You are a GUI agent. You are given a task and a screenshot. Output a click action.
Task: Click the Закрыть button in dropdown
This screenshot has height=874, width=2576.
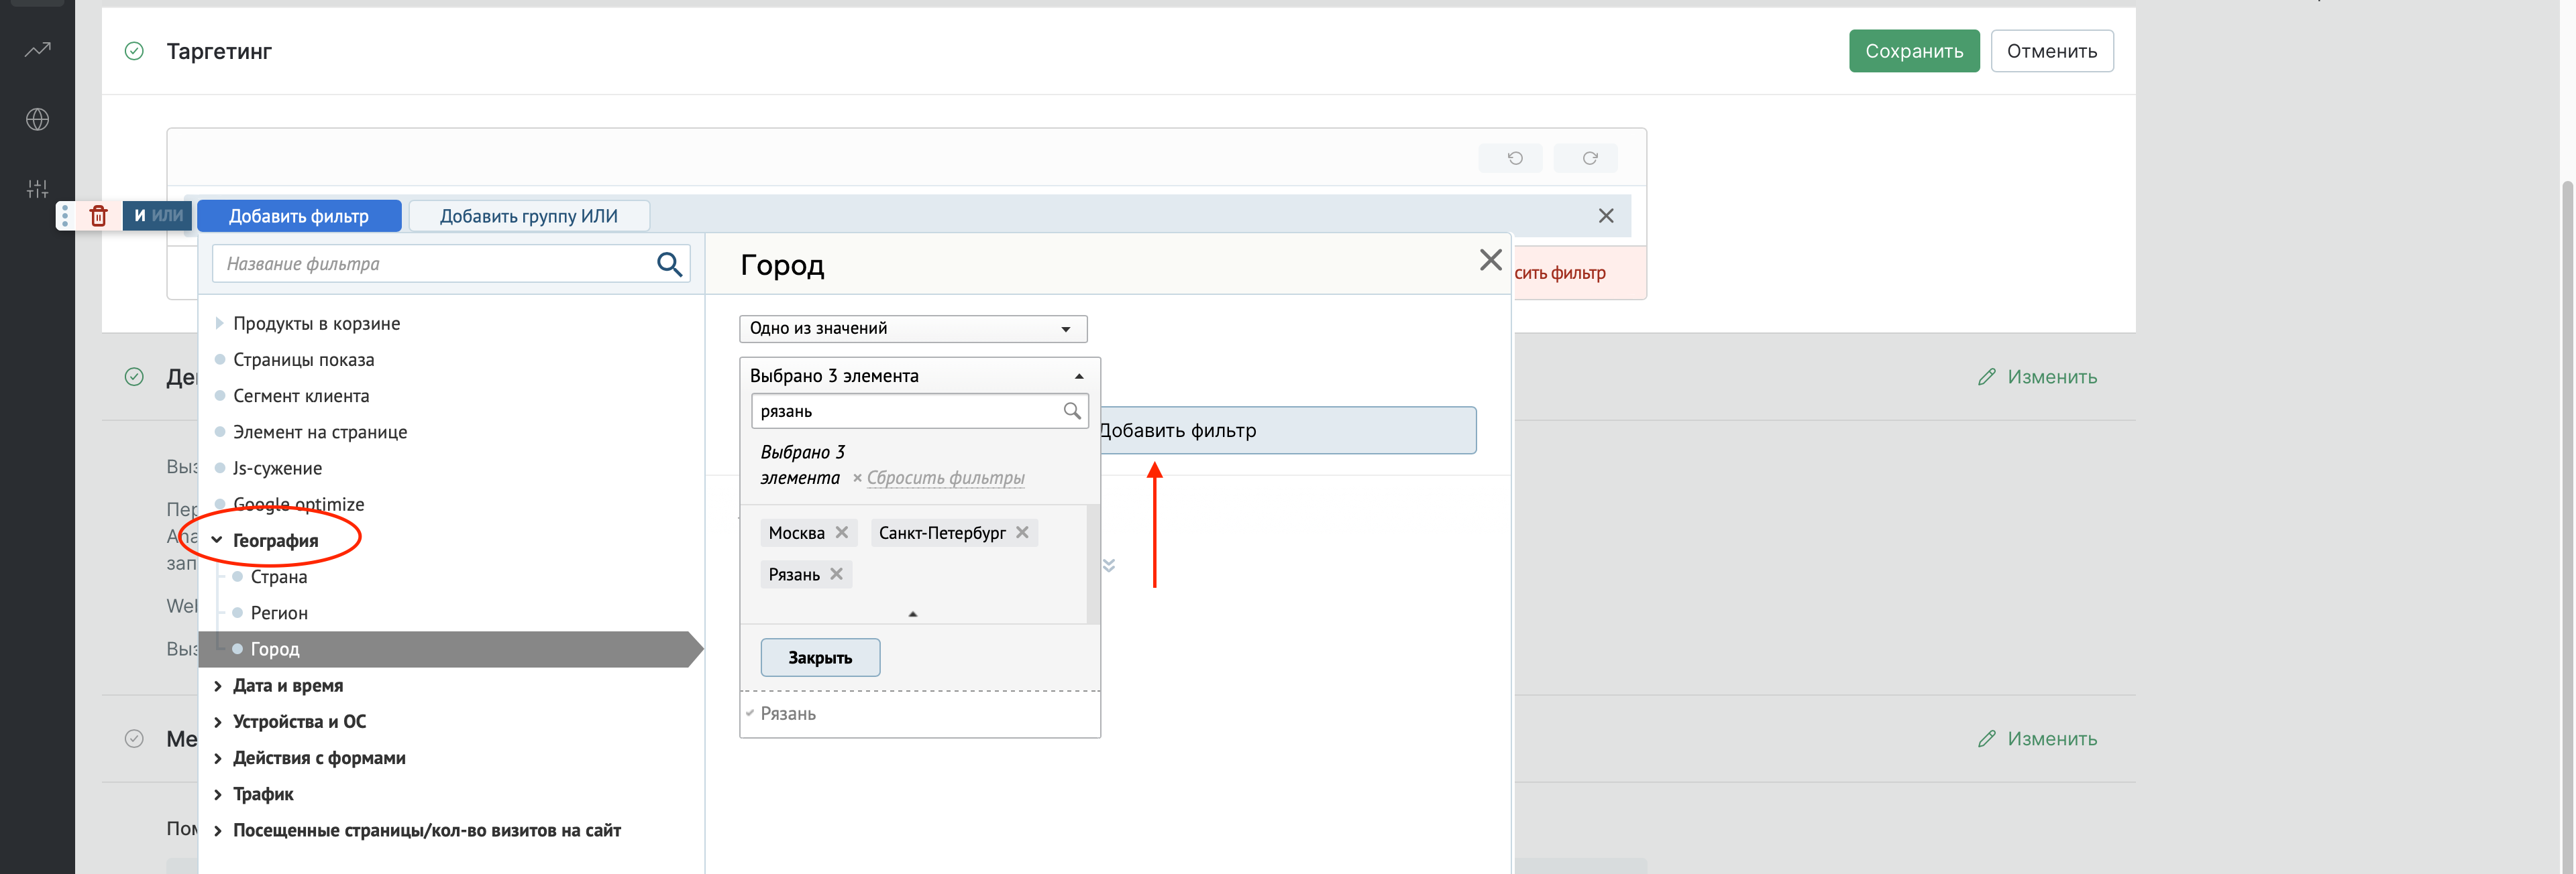[820, 658]
